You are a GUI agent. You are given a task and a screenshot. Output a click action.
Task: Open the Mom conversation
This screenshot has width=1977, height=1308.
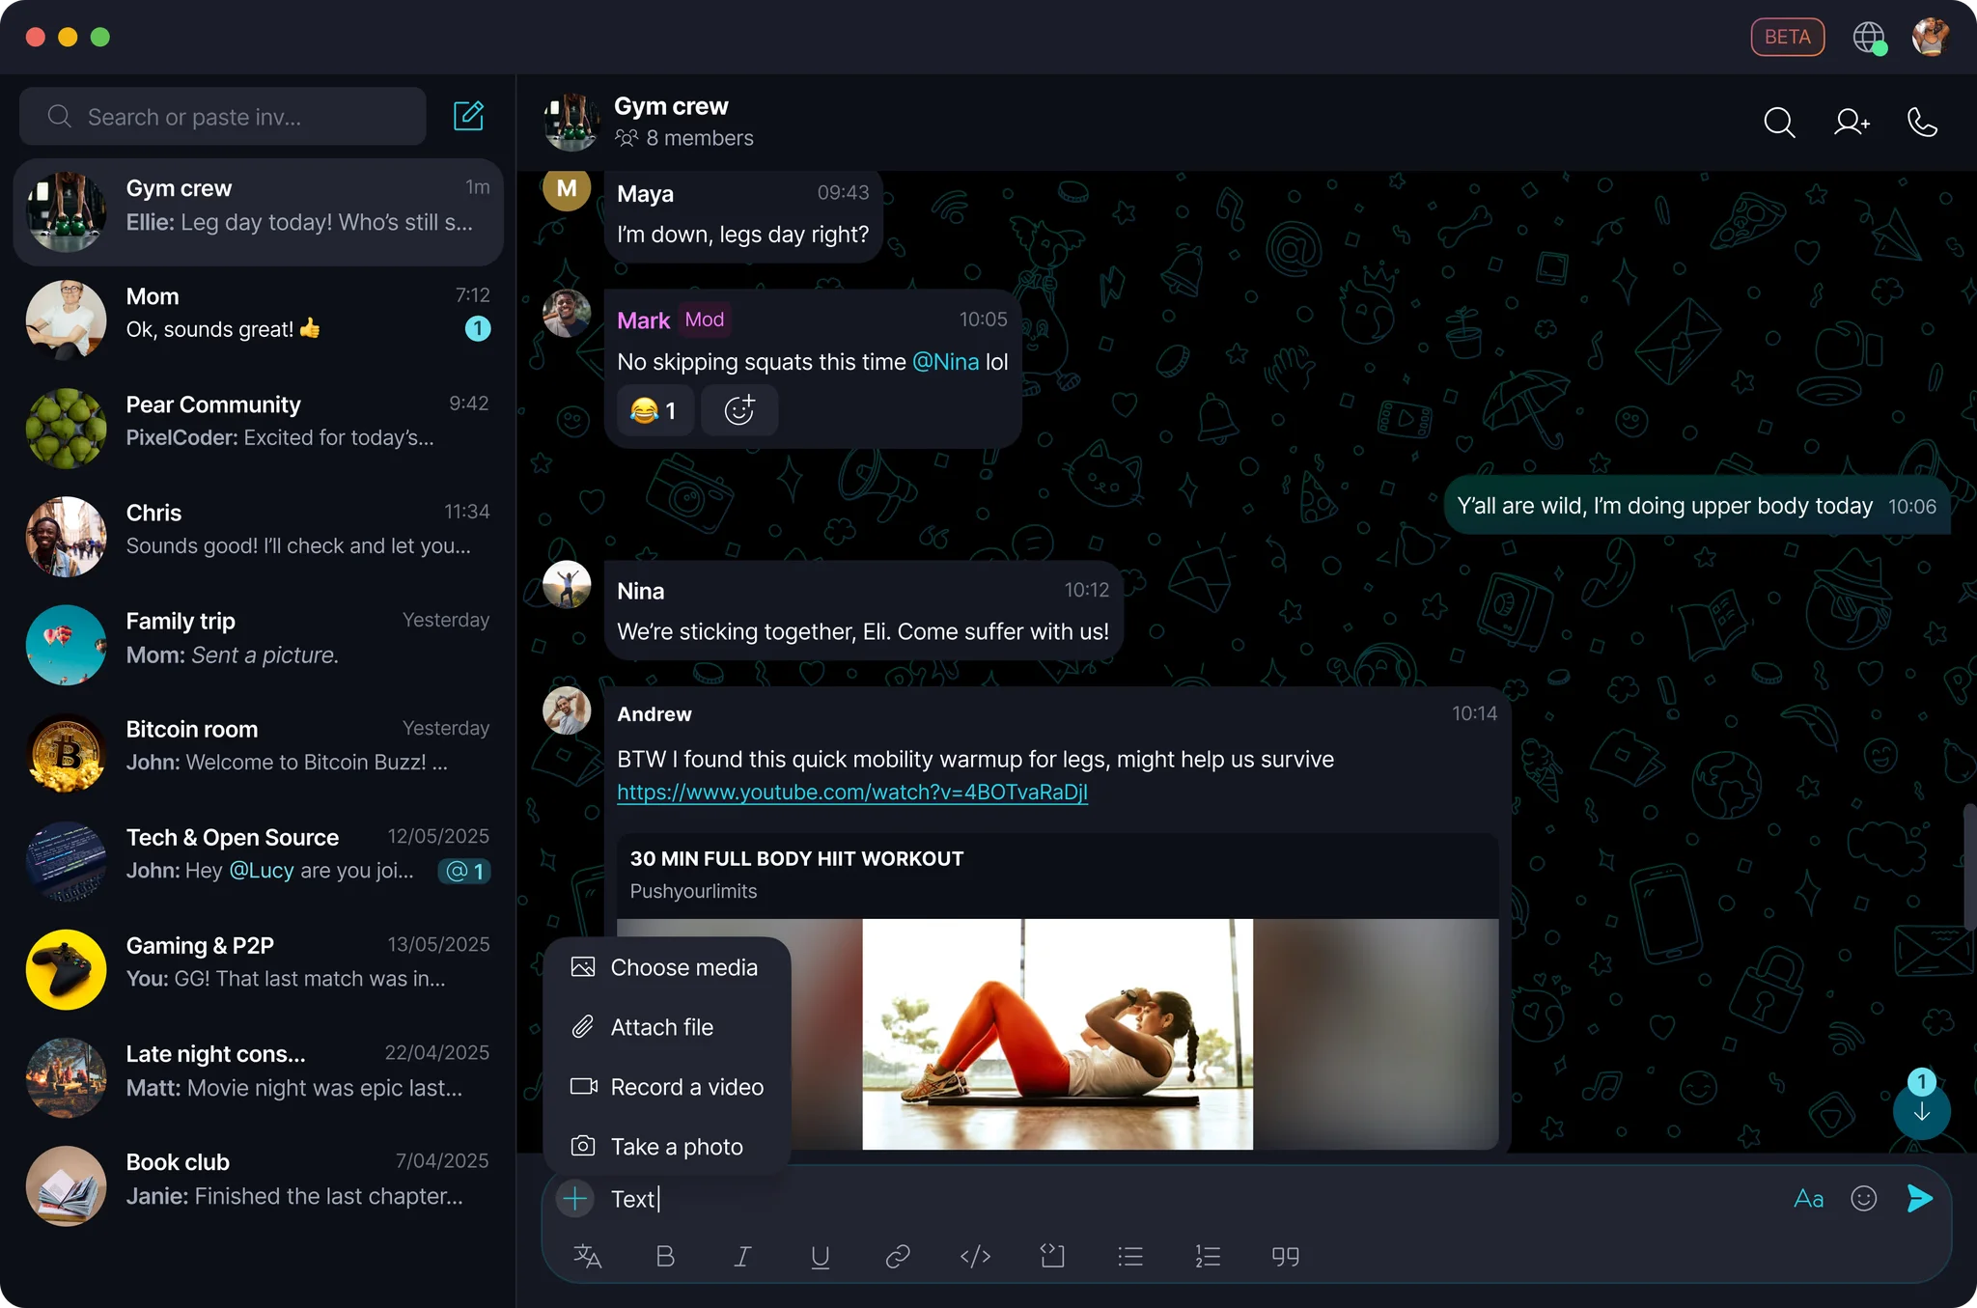(x=258, y=319)
